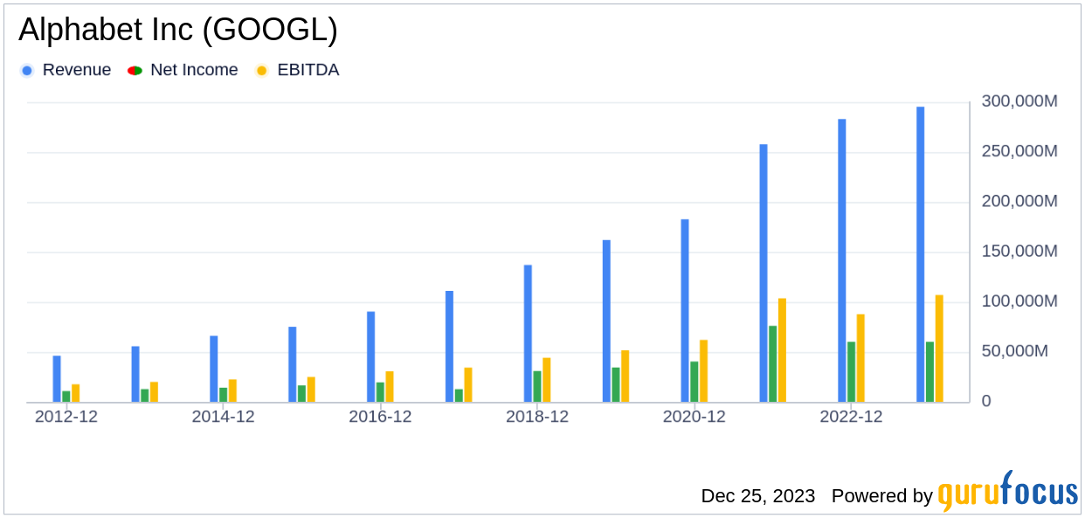Click the blue Revenue bar for 2020-12

tap(685, 311)
